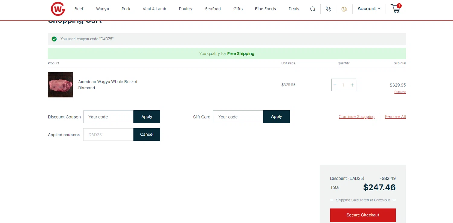Open the shopping cart icon

pos(396,8)
